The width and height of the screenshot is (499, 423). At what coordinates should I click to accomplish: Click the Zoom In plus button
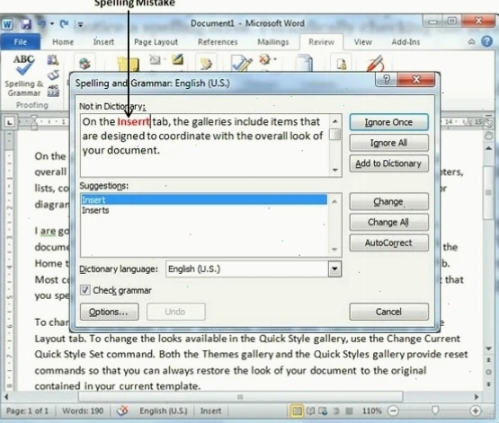(476, 411)
